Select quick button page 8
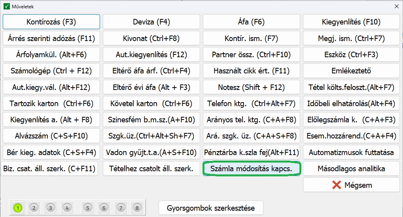This screenshot has width=403, height=217. click(x=137, y=208)
